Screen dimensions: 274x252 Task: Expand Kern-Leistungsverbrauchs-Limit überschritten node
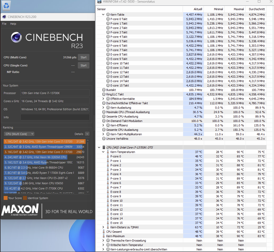[103, 249]
